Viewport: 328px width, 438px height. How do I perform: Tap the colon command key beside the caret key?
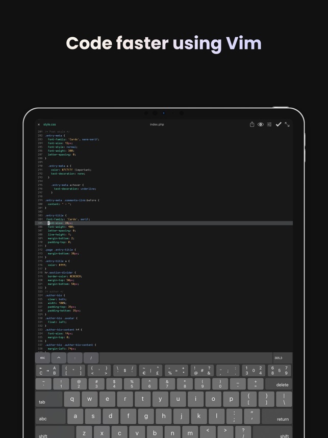tap(75, 358)
